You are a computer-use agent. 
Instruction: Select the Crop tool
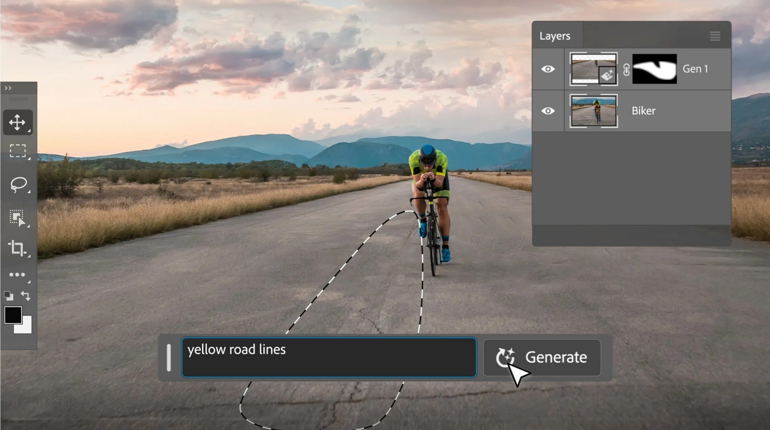pos(17,248)
